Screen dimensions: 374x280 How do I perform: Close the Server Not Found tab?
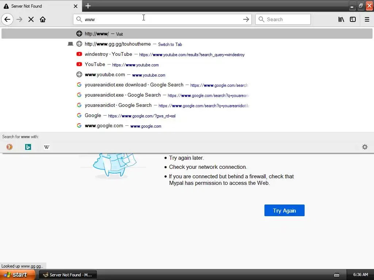(x=75, y=6)
